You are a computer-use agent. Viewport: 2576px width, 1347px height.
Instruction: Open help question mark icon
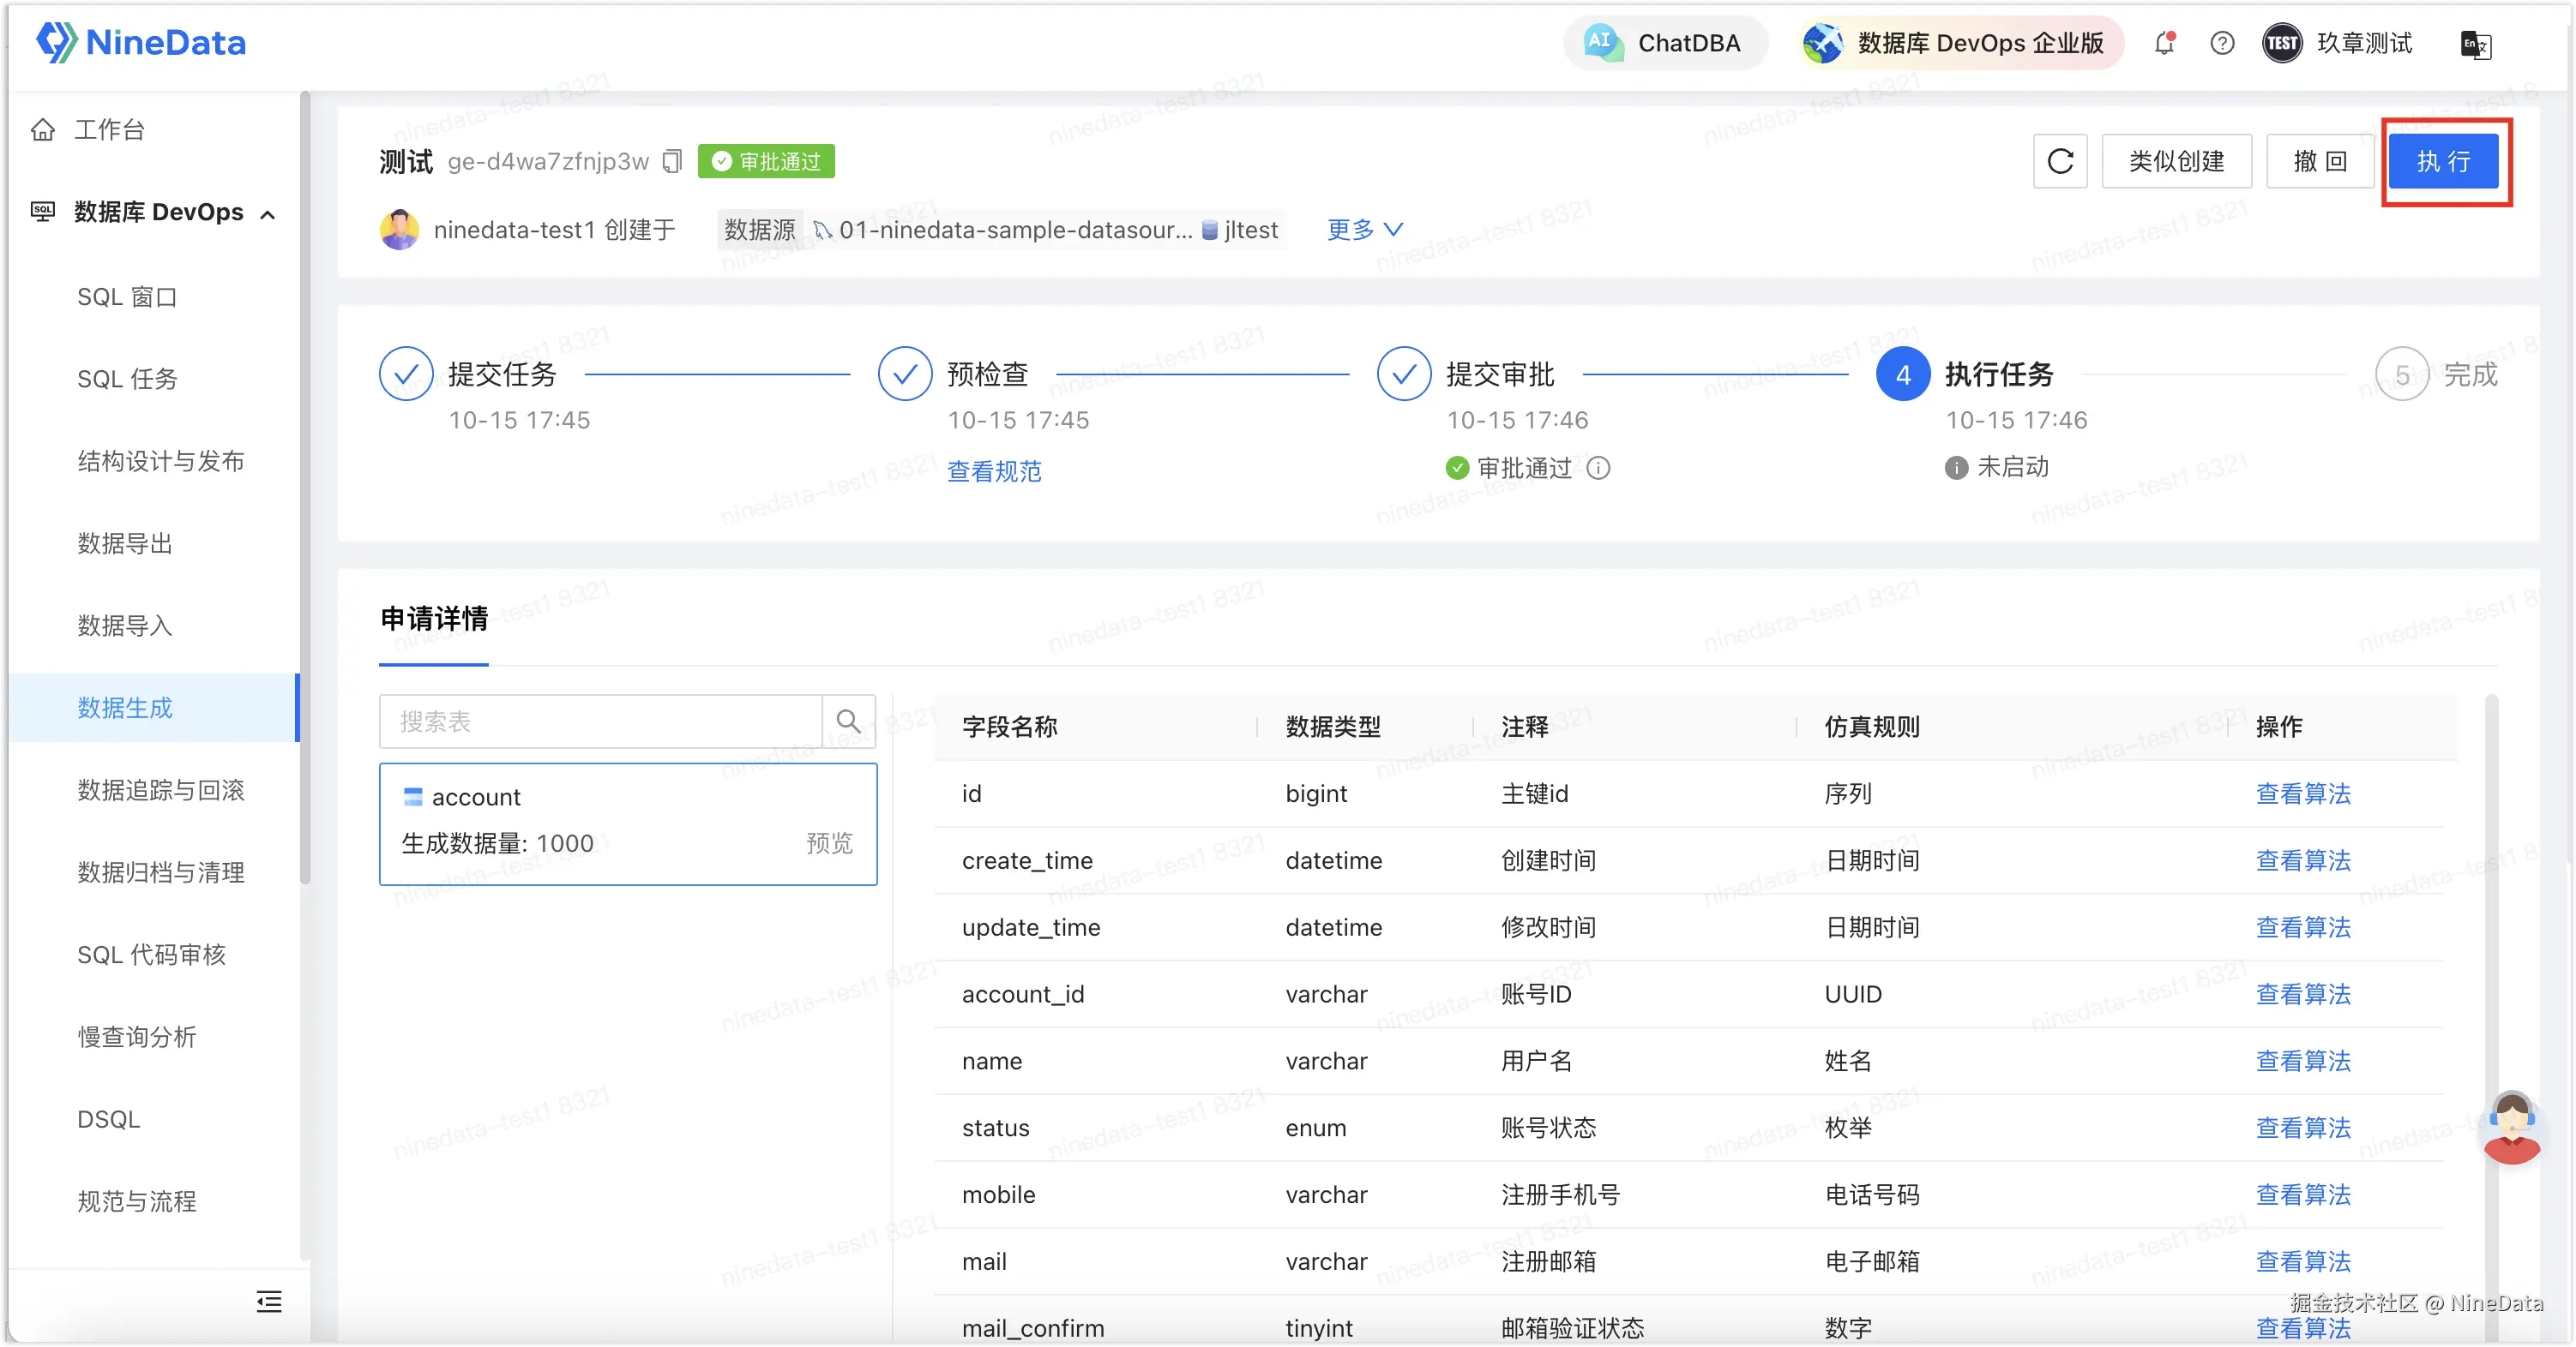tap(2222, 43)
